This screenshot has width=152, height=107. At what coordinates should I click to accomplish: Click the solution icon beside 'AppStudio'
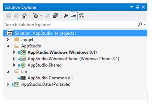10,33
